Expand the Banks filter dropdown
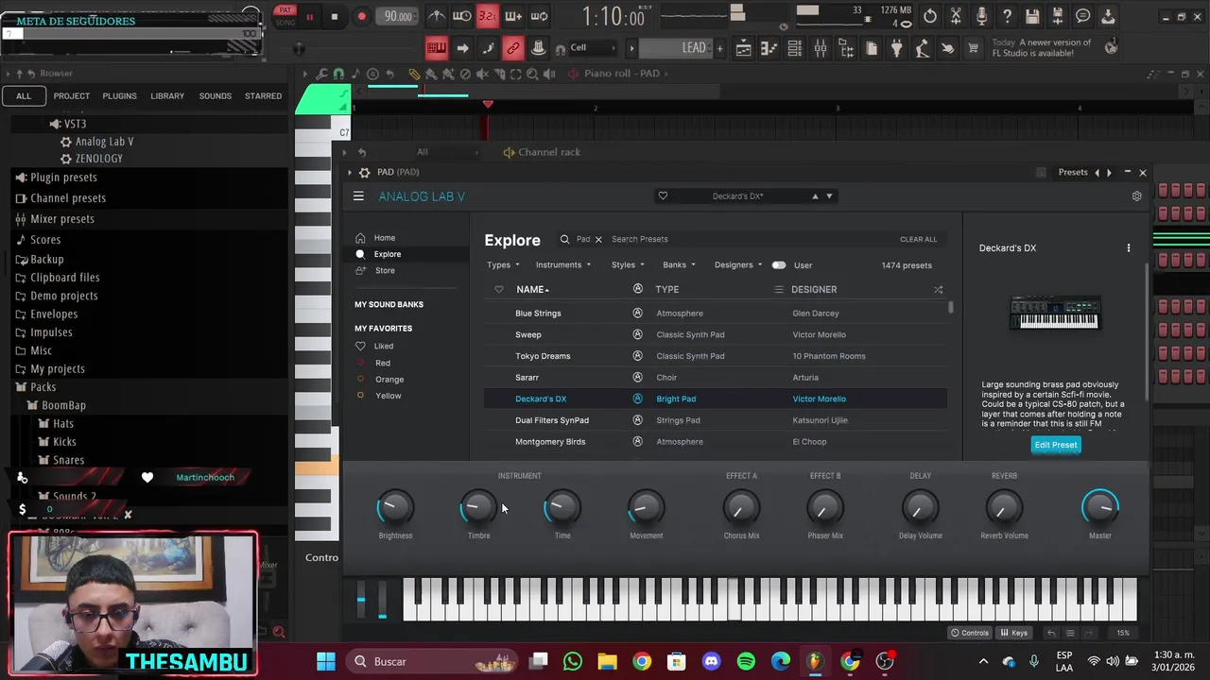1210x680 pixels. 679,265
